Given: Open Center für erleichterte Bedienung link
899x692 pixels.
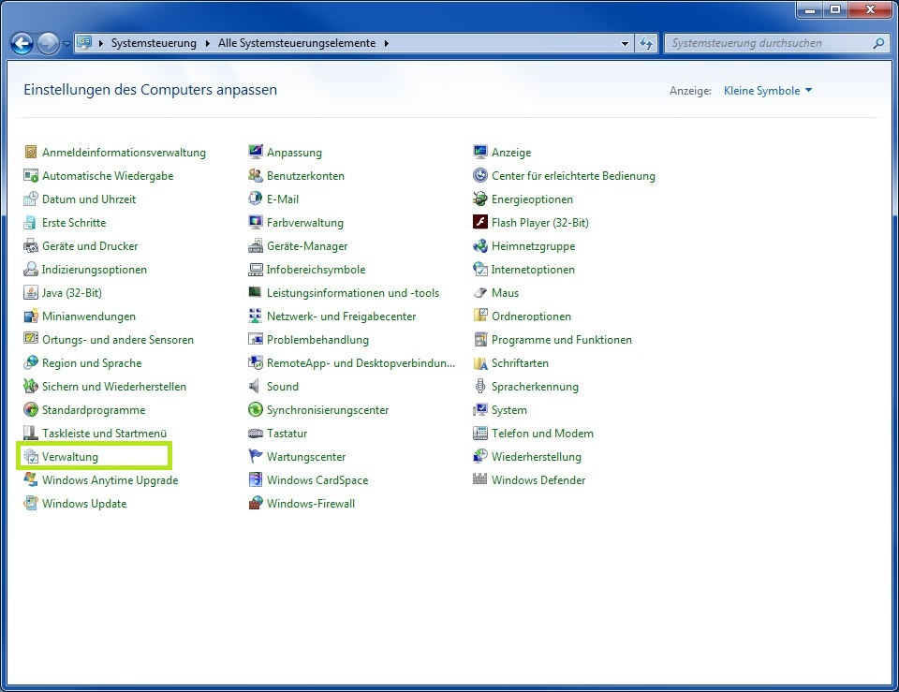Looking at the screenshot, I should (573, 175).
